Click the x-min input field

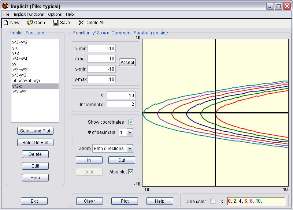pyautogui.click(x=101, y=49)
